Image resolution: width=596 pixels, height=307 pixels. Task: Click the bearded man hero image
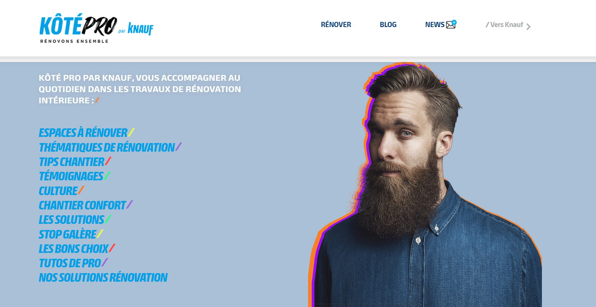click(x=425, y=185)
